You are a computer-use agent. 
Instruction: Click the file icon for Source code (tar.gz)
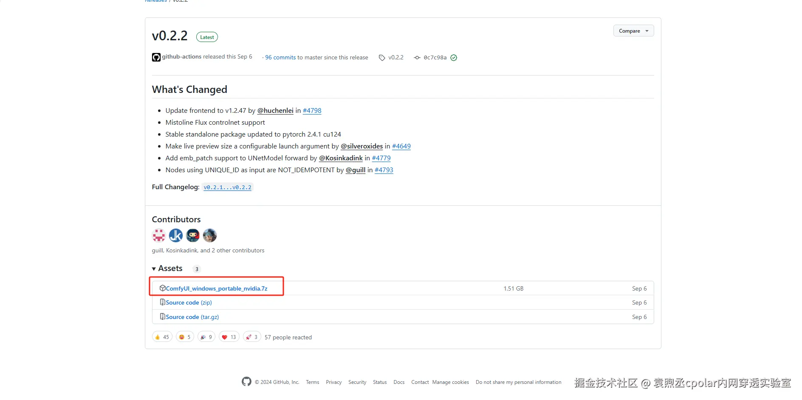coord(162,316)
